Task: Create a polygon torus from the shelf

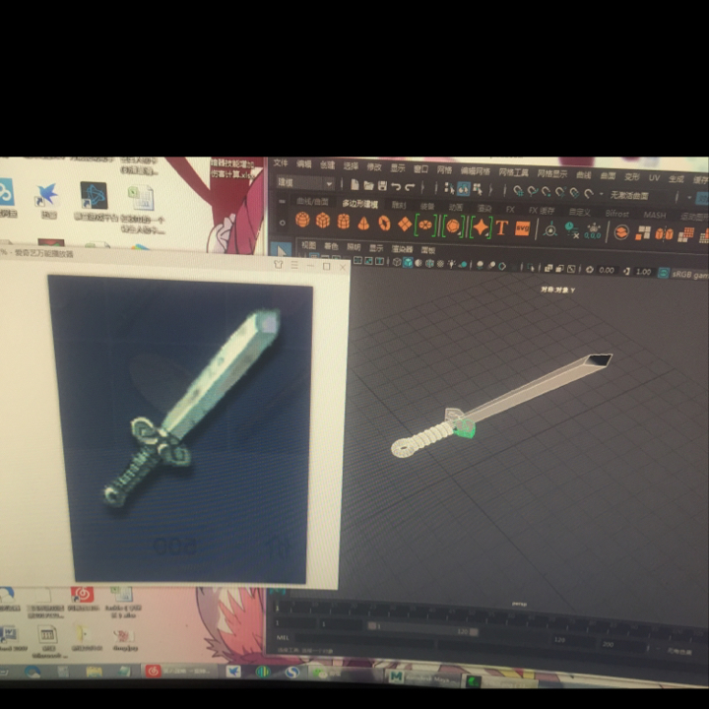Action: click(384, 224)
